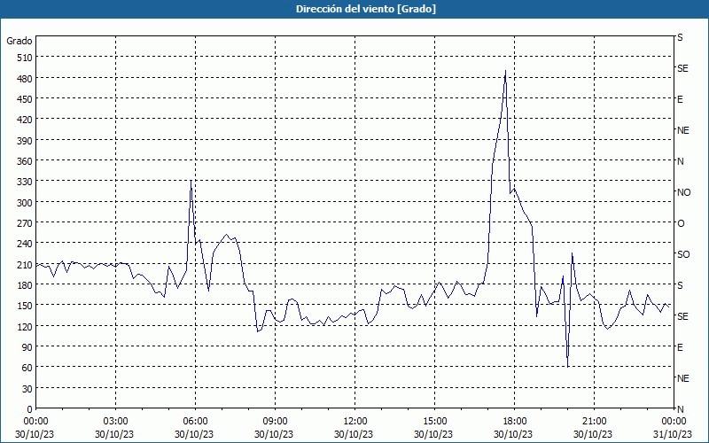
Task: Select the 'Grado' unit label above the degree axis
Action: pos(19,41)
